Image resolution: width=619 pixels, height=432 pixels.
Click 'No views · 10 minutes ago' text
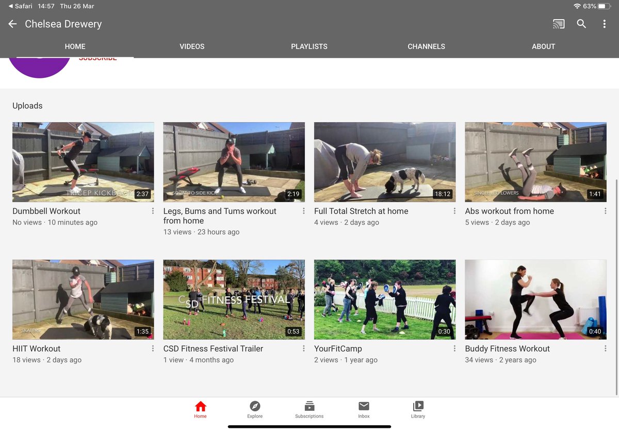(x=55, y=222)
